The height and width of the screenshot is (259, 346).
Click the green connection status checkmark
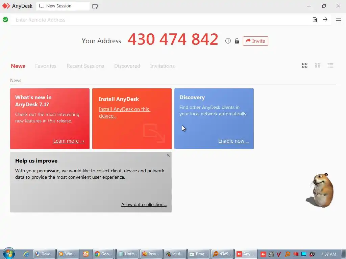[5, 20]
